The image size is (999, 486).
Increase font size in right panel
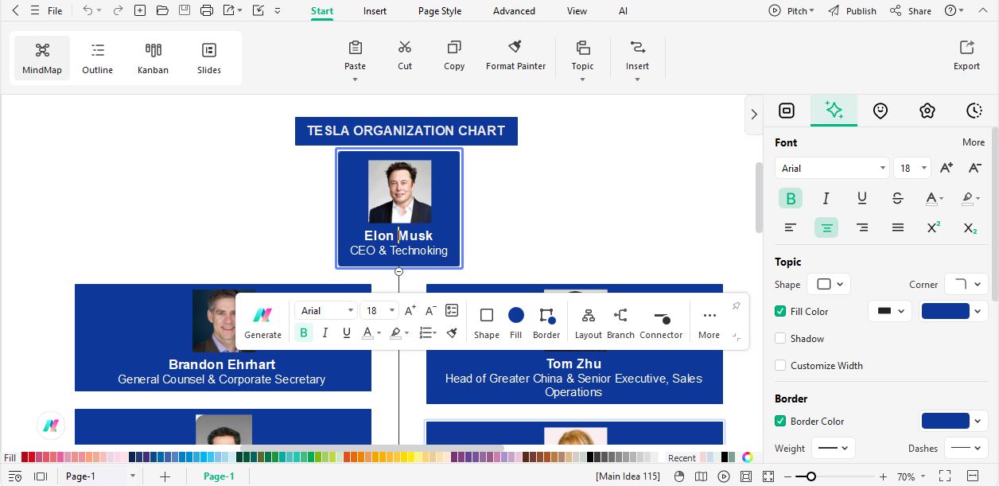pos(947,168)
